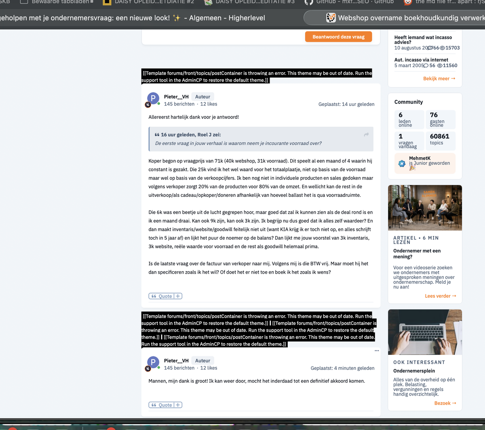Click the 6 leden online stat tile
Screen dimensions: 485x430
pos(409,119)
